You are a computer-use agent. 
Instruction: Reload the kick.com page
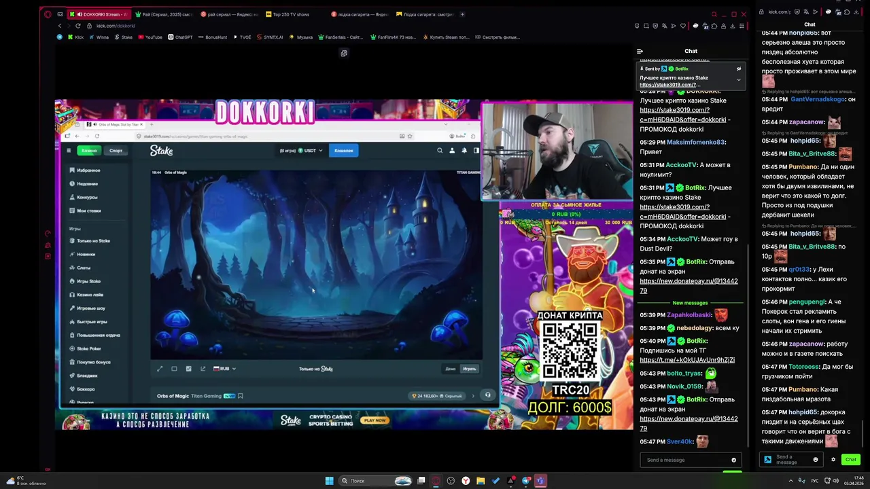tap(77, 26)
